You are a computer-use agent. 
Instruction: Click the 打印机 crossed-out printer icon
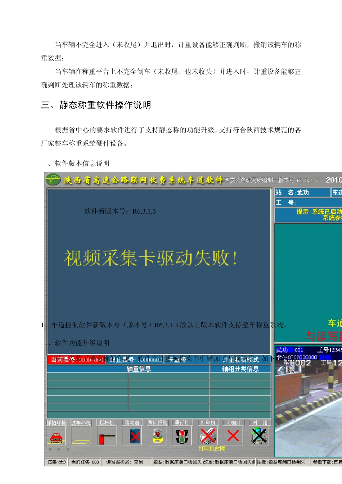(208, 436)
